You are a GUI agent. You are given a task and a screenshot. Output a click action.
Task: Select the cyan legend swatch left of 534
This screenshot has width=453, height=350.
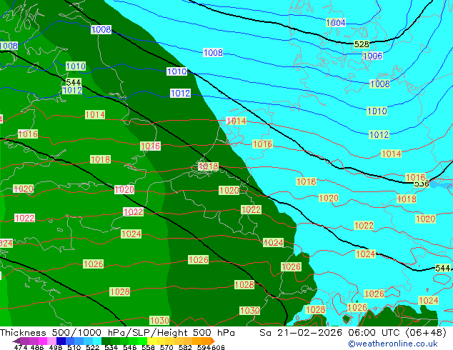[97, 341]
